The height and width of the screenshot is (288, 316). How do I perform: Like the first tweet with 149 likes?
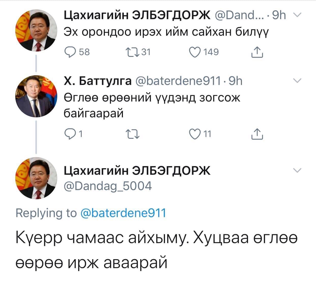tap(195, 52)
